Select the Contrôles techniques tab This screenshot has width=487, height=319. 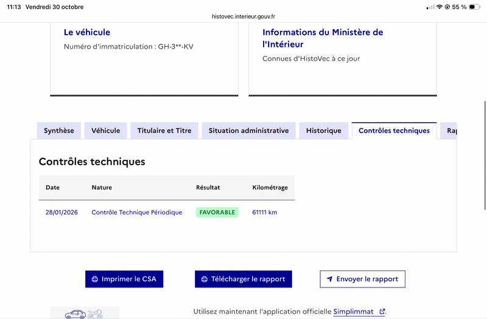[x=394, y=131]
